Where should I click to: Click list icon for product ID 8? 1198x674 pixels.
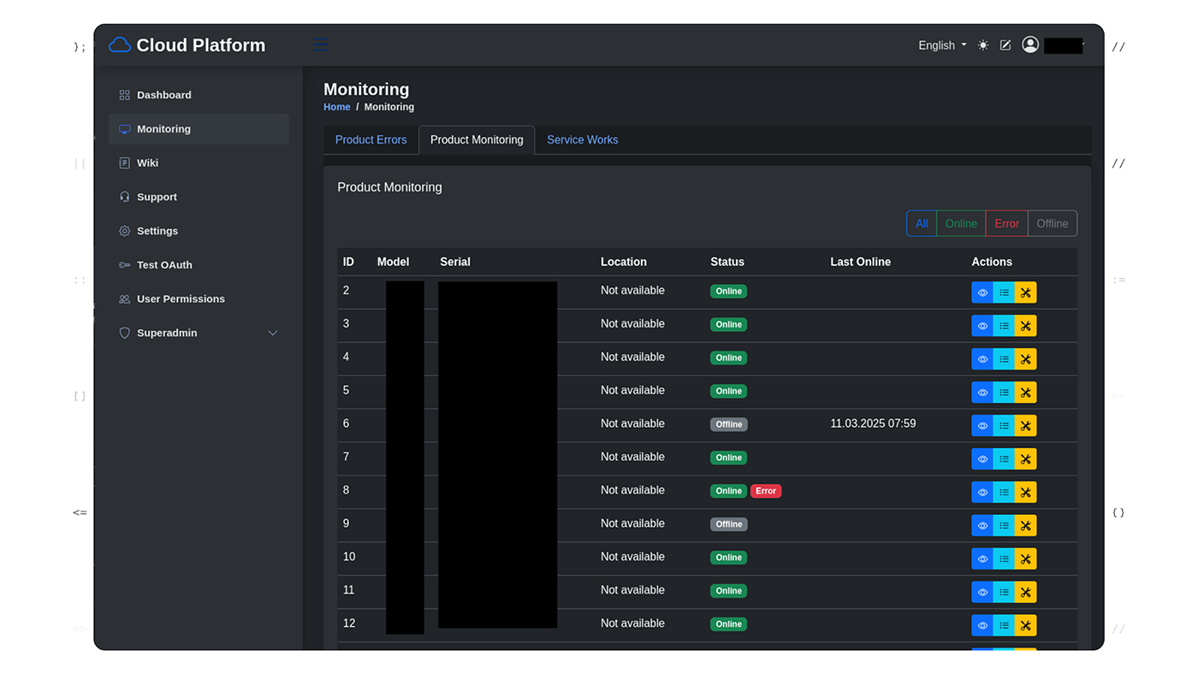[x=1004, y=493]
